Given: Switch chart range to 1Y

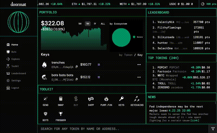Looking at the screenshot, I should point(95,24).
